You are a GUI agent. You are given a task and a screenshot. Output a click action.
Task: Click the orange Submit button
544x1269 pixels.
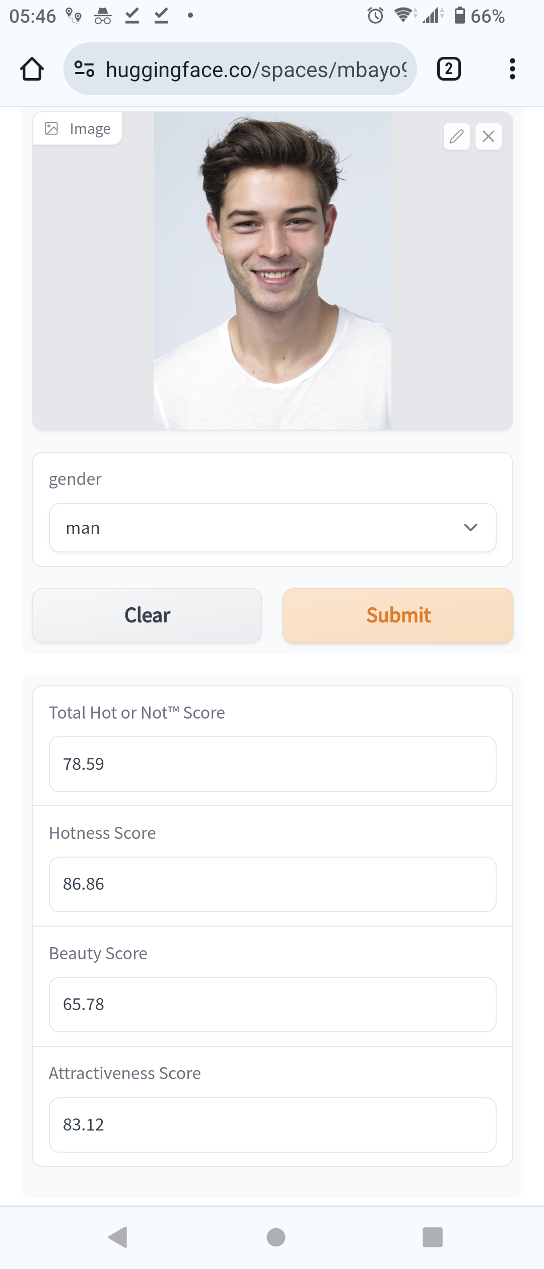(x=398, y=615)
